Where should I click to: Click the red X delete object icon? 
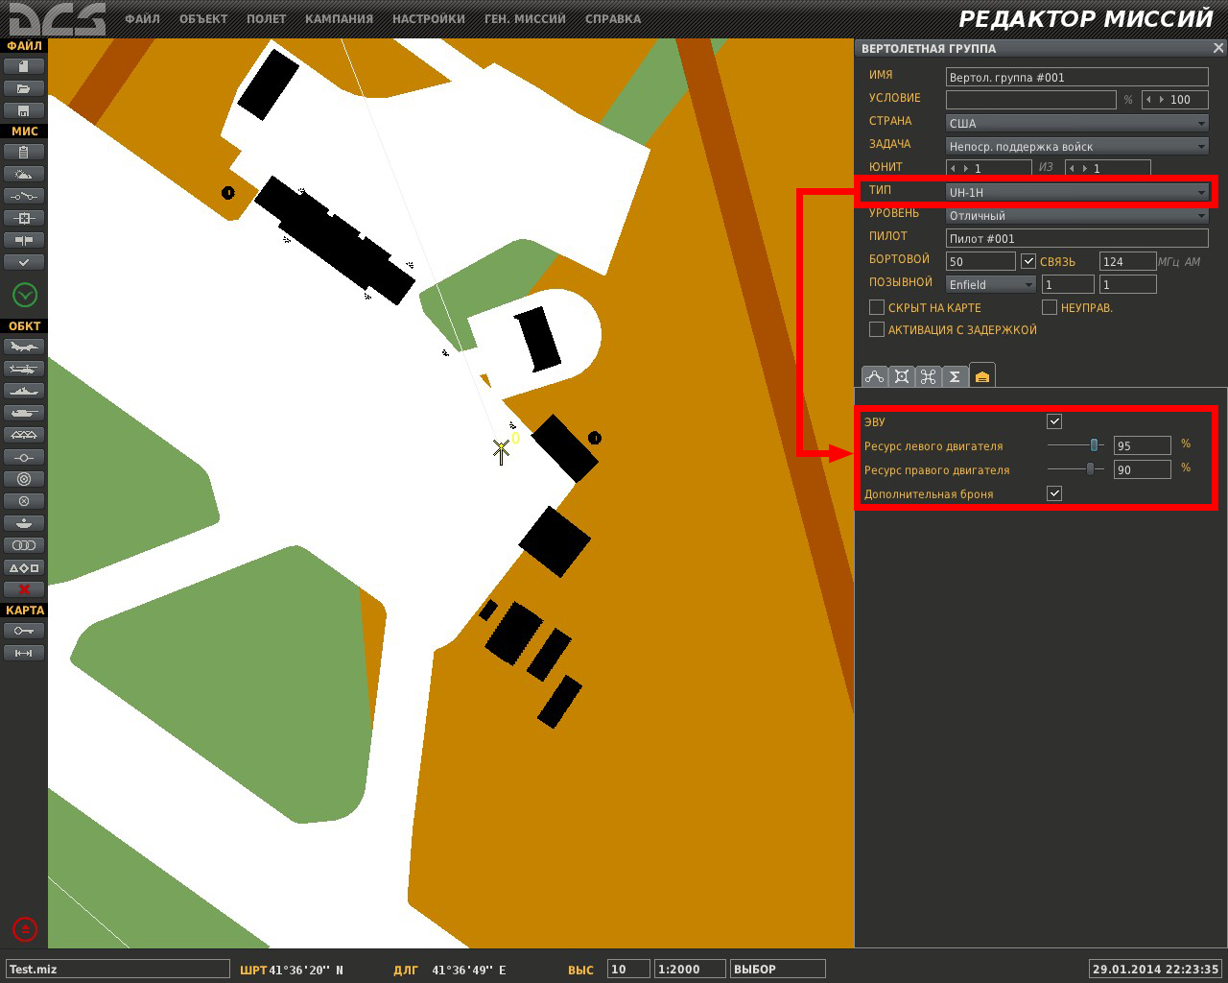(x=24, y=589)
